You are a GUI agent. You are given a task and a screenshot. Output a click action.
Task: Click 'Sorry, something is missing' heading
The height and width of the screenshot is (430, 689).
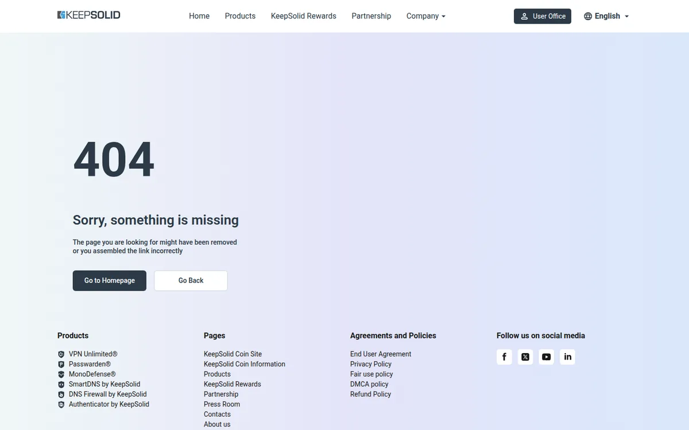click(x=156, y=220)
